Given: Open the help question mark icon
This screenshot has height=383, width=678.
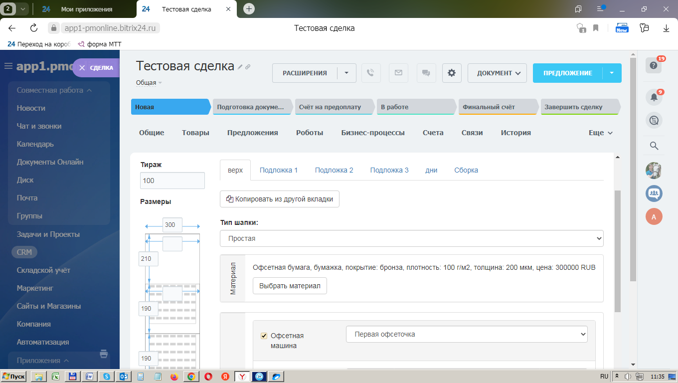Looking at the screenshot, I should 654,65.
